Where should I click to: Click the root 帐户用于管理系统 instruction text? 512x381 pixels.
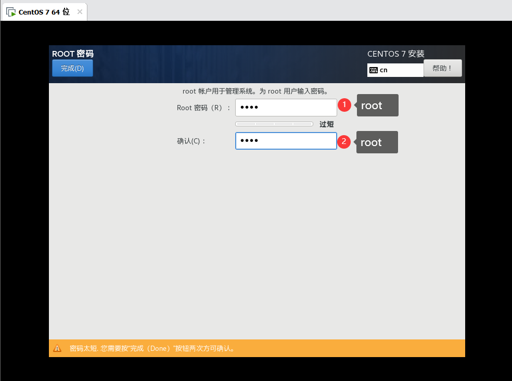[255, 91]
